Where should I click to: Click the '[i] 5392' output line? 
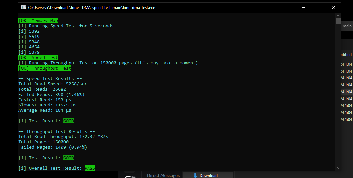pyautogui.click(x=29, y=31)
